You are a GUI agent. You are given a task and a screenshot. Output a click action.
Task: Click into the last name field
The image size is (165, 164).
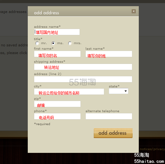click(109, 54)
